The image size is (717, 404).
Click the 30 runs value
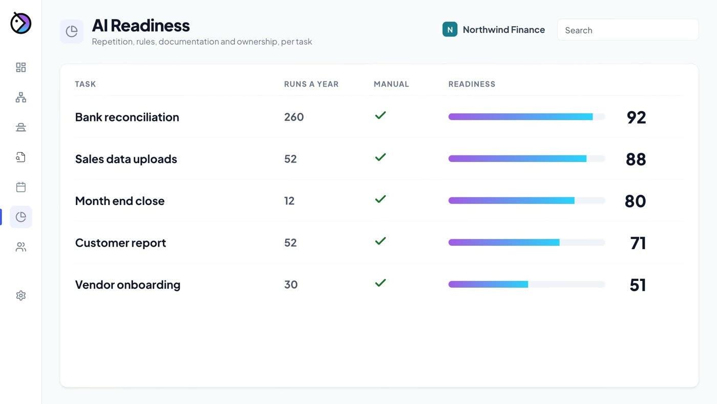pyautogui.click(x=291, y=285)
